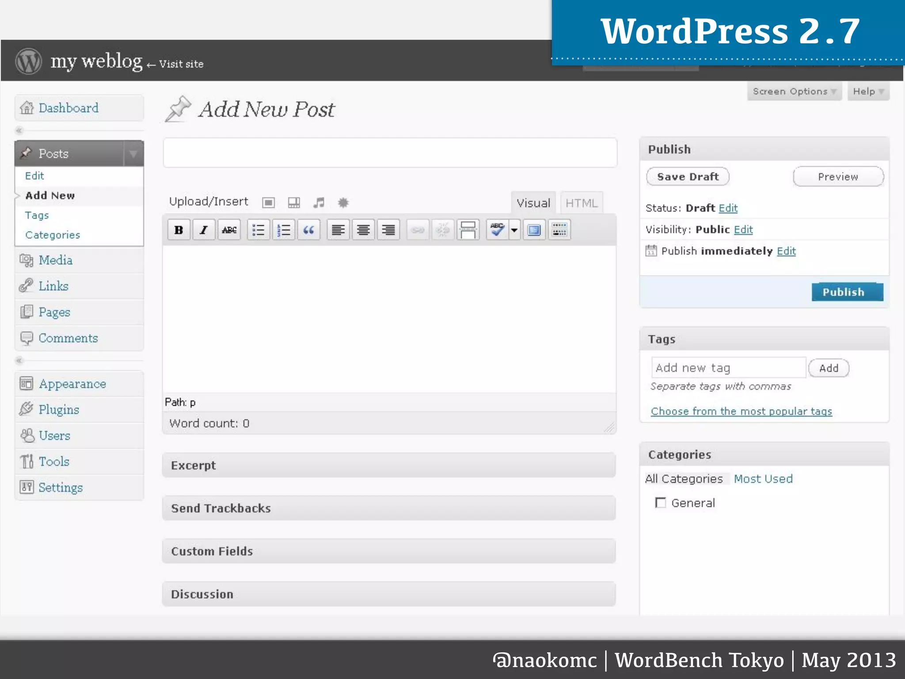
Task: Open the Comments section in the sidebar
Action: 79,338
